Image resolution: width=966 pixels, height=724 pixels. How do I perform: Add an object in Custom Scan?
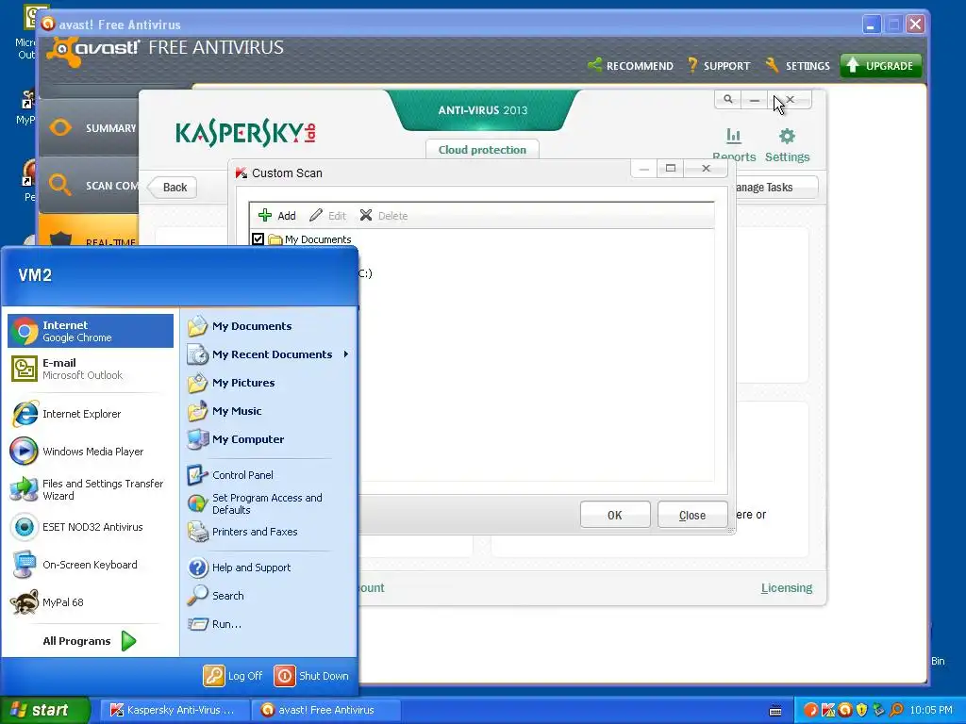tap(277, 216)
